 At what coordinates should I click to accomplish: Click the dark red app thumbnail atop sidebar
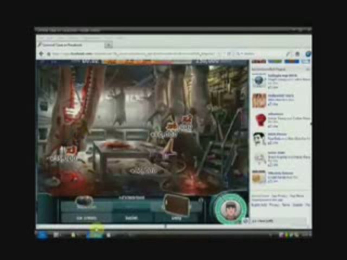tap(259, 61)
